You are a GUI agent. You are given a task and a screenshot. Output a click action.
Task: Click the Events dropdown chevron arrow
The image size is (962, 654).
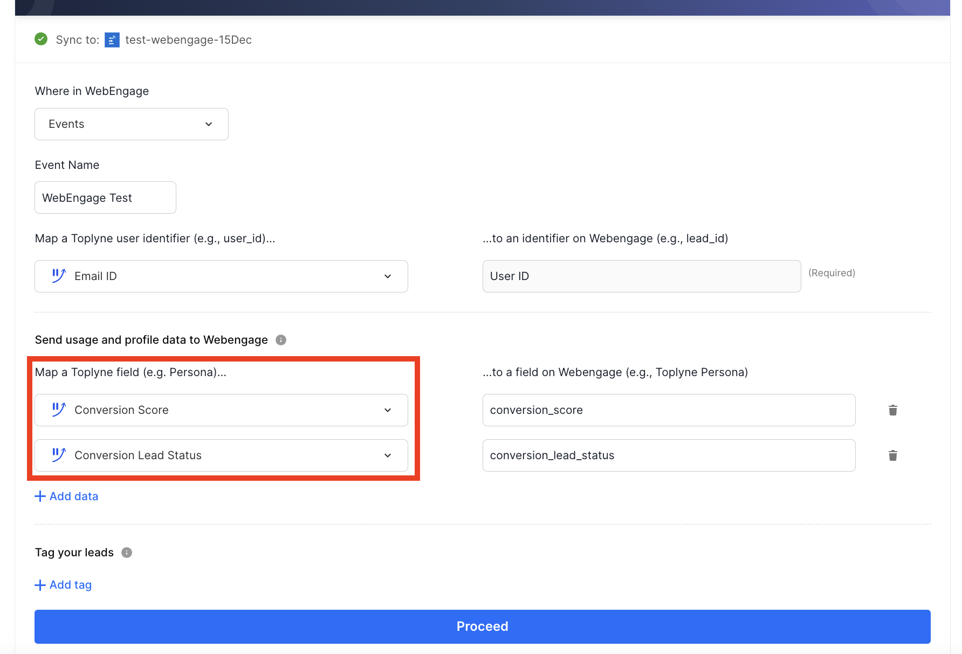click(x=209, y=124)
